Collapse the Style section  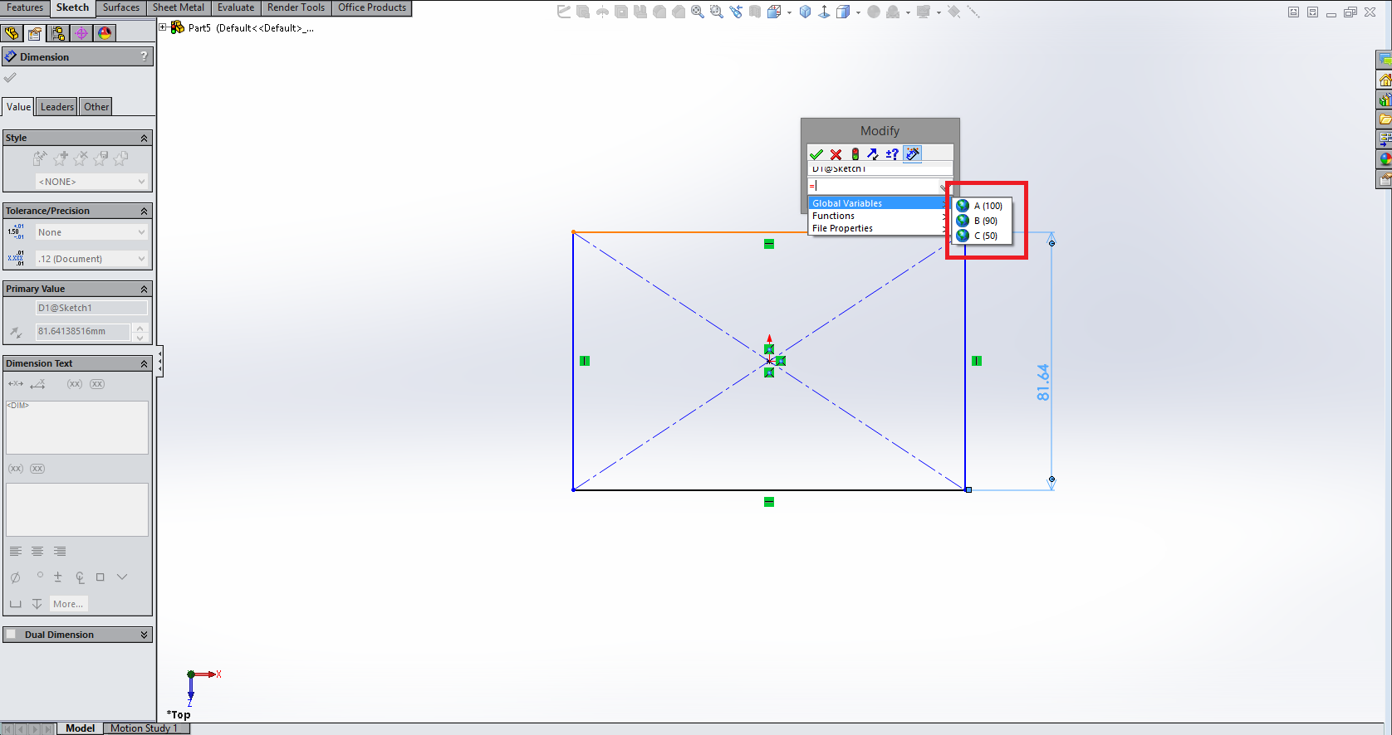145,138
